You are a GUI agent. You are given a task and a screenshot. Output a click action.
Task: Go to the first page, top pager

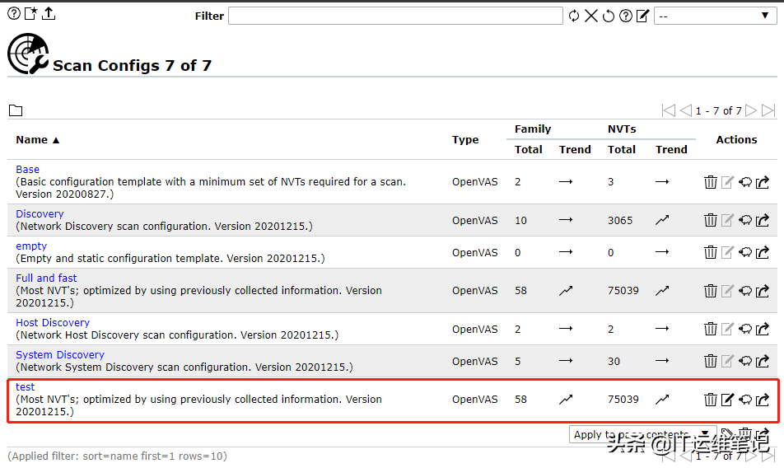pyautogui.click(x=669, y=110)
